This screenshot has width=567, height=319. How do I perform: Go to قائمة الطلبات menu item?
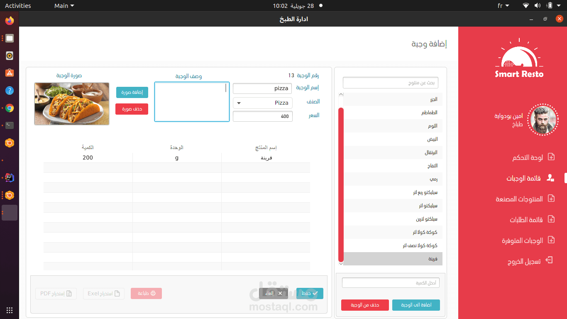pos(526,220)
